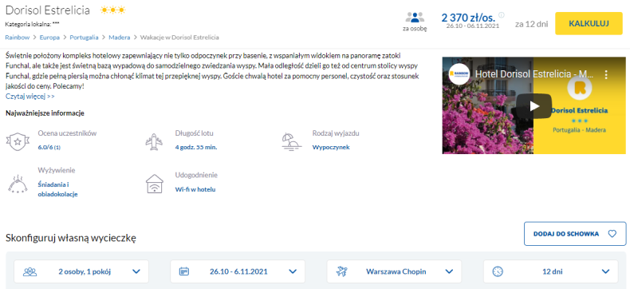Screen dimensions: 630x289
Task: Click the '6.0/6 (1)' rating value
Action: click(49, 147)
